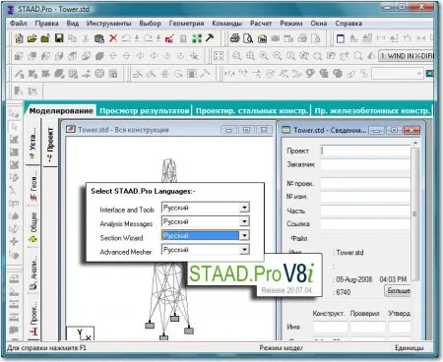Click the Save floppy disk icon
The image size is (443, 362).
pos(59,38)
